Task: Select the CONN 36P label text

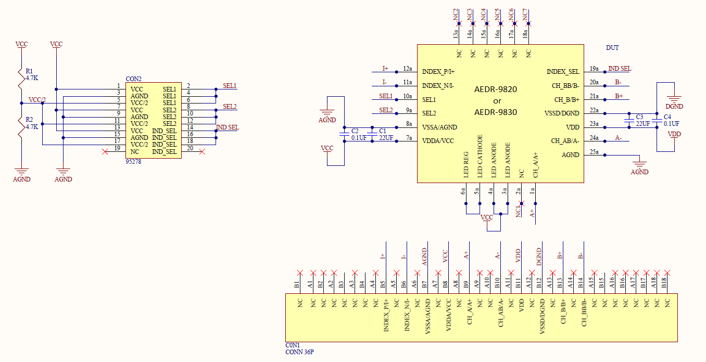Action: (299, 352)
